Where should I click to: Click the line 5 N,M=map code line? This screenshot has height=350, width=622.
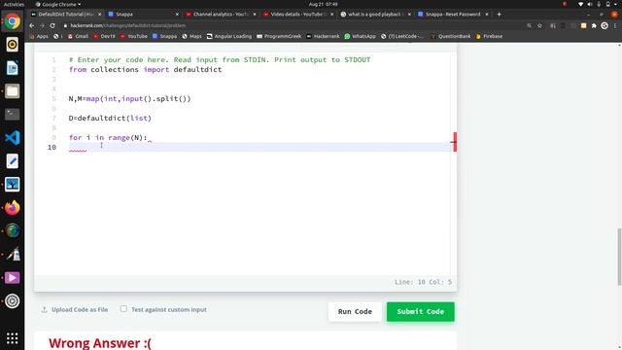tap(129, 99)
